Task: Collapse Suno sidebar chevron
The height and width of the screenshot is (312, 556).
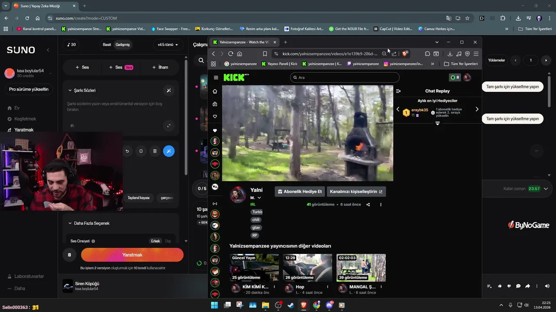Action: coord(48,50)
